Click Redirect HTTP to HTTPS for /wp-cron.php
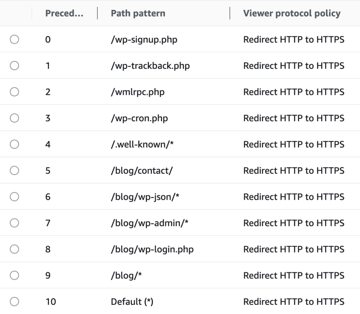360x314 pixels. click(294, 118)
